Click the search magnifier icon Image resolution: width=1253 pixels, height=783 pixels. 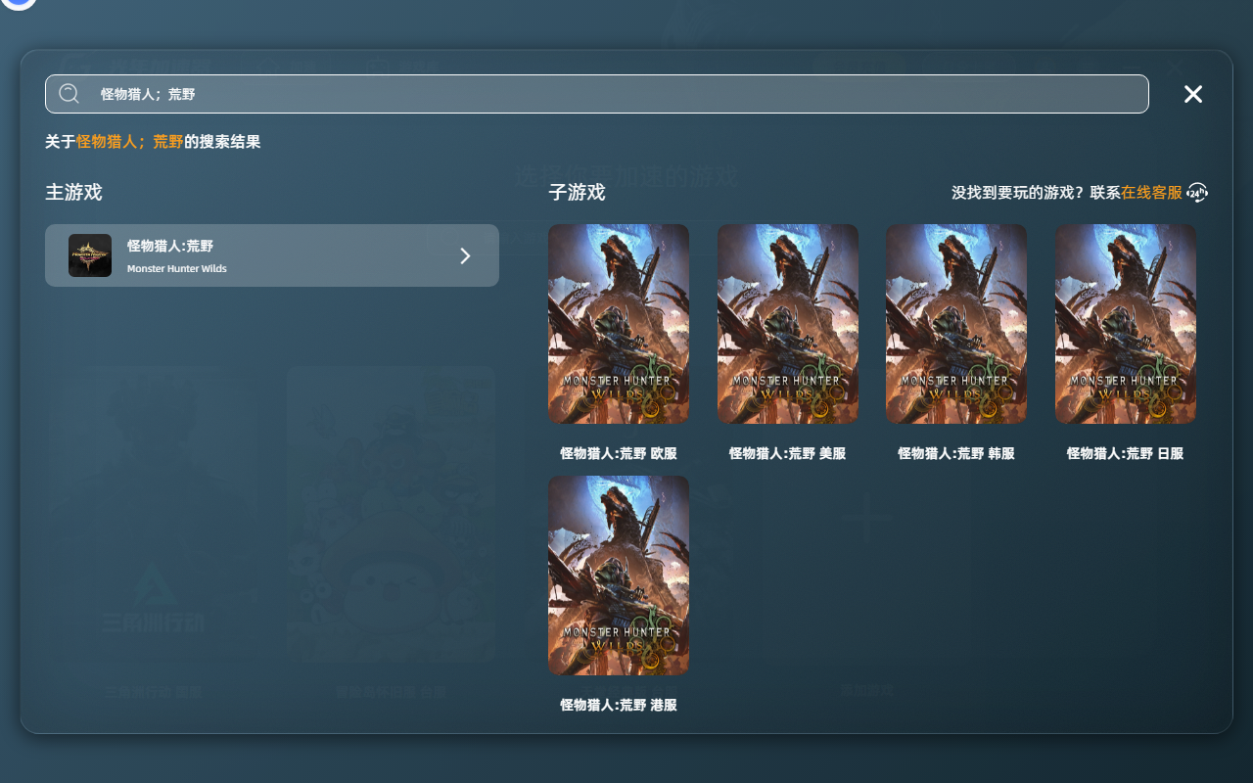[x=69, y=94]
